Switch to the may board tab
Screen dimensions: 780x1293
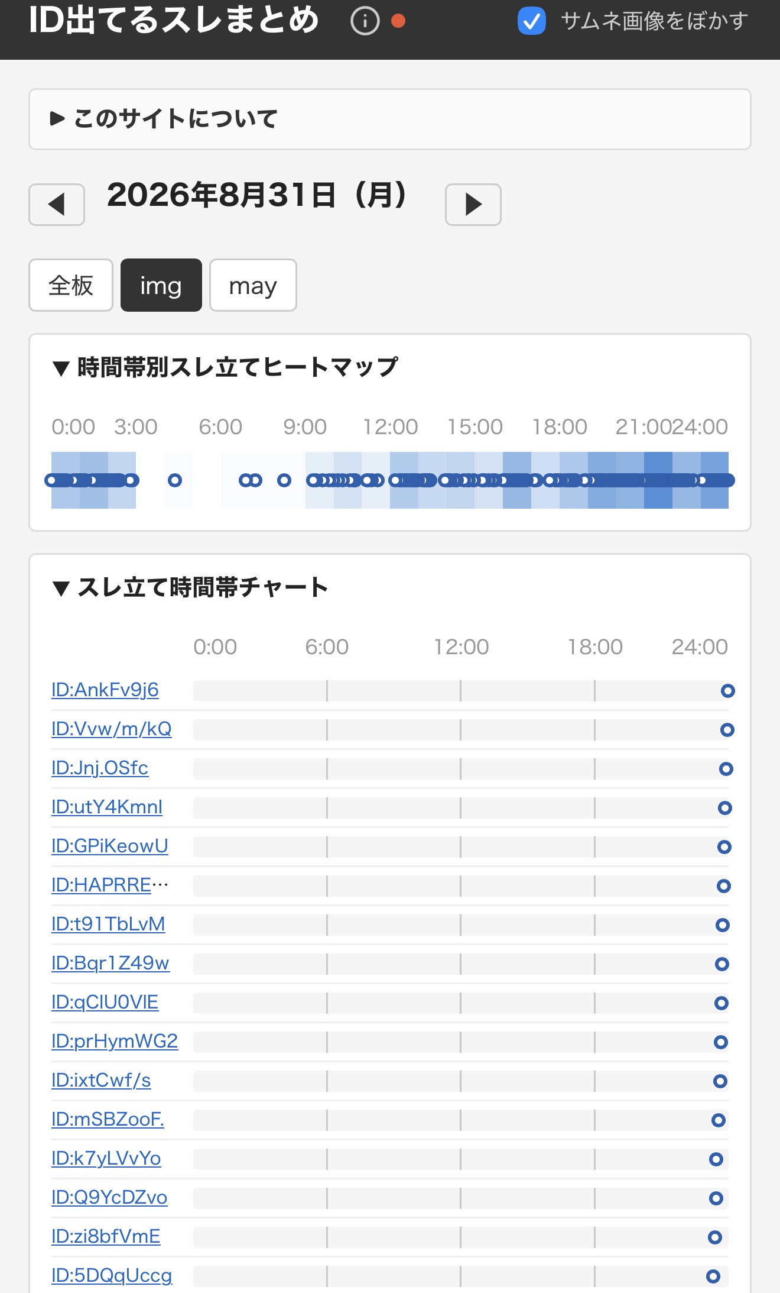(x=253, y=285)
